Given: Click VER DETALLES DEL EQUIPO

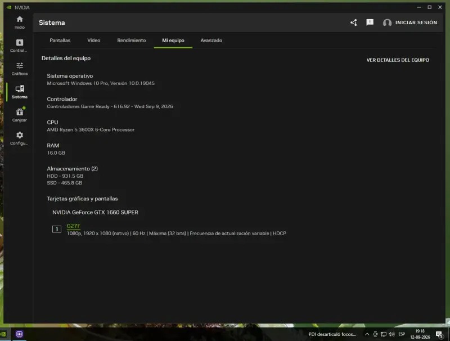Looking at the screenshot, I should [x=398, y=60].
